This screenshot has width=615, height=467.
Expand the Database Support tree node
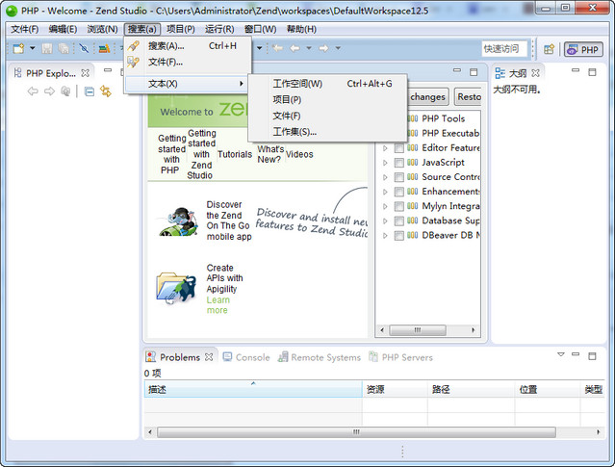pyautogui.click(x=385, y=221)
